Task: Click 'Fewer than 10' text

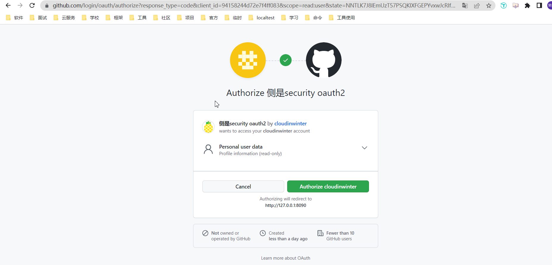Action: [340, 233]
